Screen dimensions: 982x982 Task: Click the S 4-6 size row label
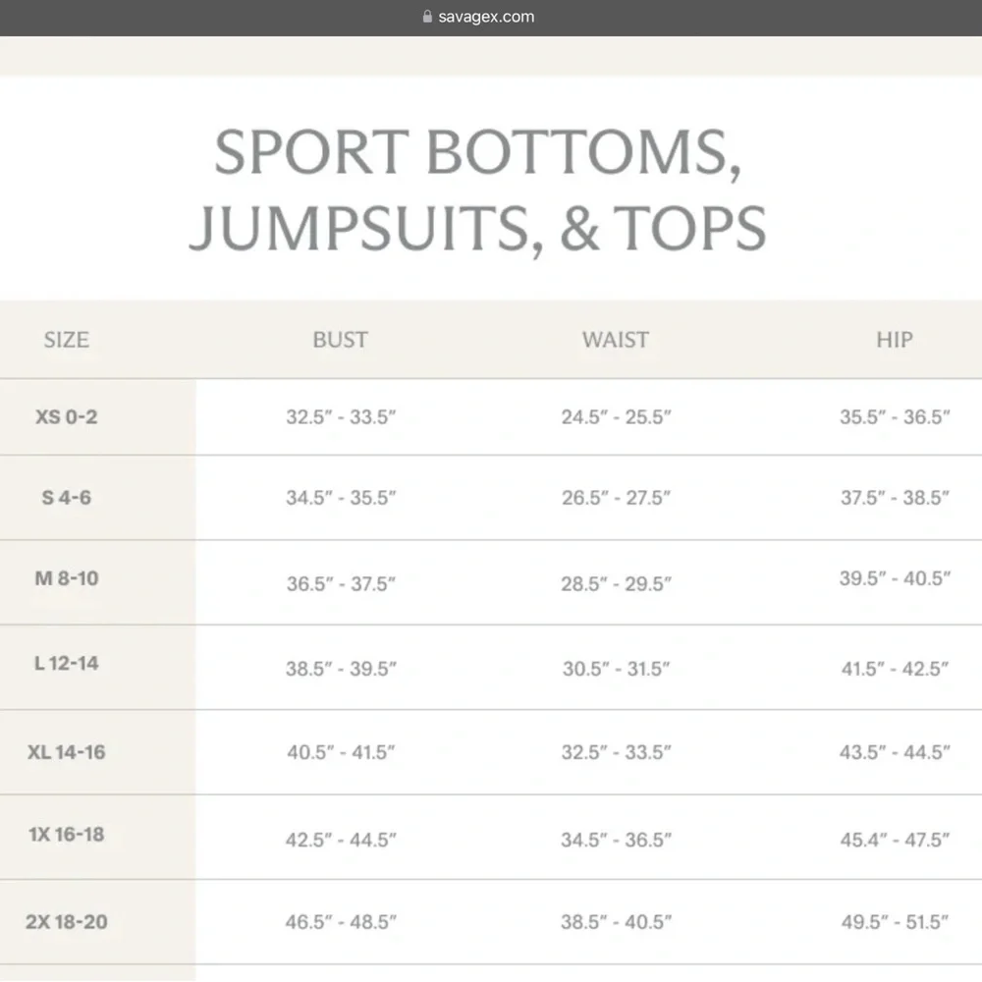(67, 497)
